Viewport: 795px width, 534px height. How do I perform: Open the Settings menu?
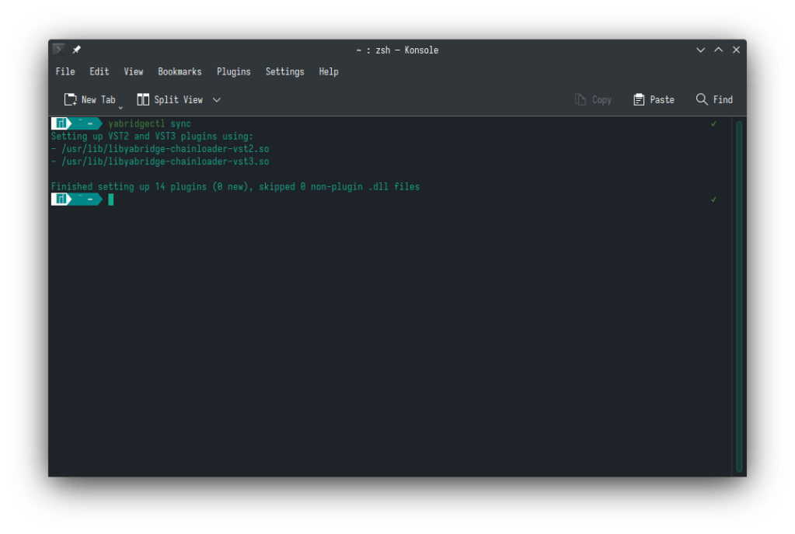click(x=284, y=71)
